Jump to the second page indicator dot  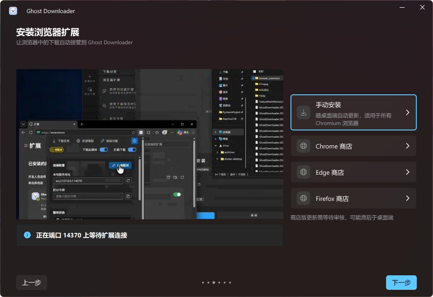(208, 283)
